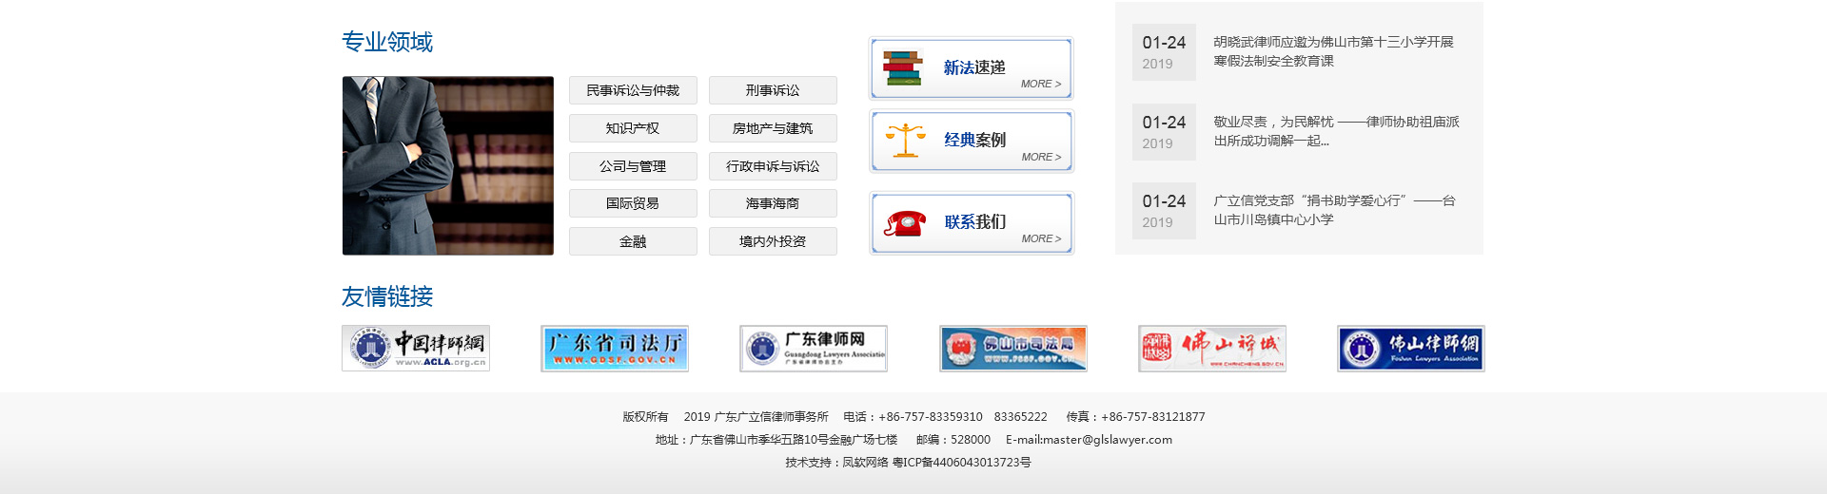Click the stacked books icon for 新法速递
The height and width of the screenshot is (494, 1827).
pos(902,68)
